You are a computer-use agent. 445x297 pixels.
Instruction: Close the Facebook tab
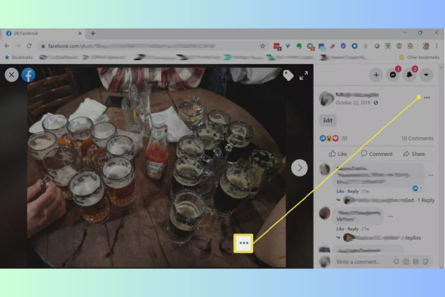80,33
